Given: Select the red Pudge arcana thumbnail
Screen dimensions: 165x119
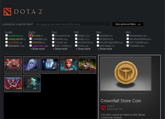Looking at the screenshot, I should pyautogui.click(x=13, y=65).
